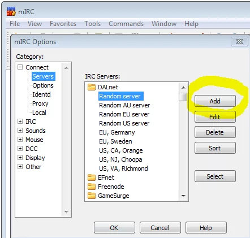This screenshot has width=250, height=238.
Task: Click the server list scroll down arrow
Action: tap(183, 196)
